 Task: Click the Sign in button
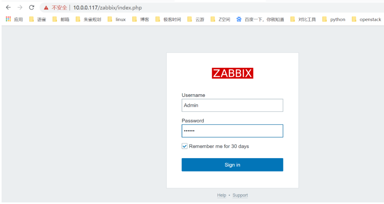(x=232, y=165)
